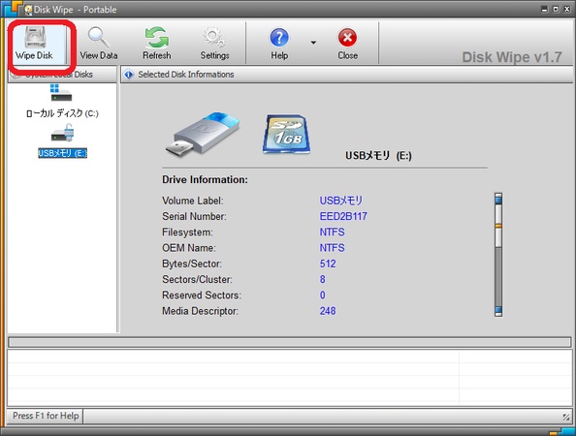Image resolution: width=576 pixels, height=436 pixels.
Task: Click the Volume Label field name
Action: click(x=193, y=201)
